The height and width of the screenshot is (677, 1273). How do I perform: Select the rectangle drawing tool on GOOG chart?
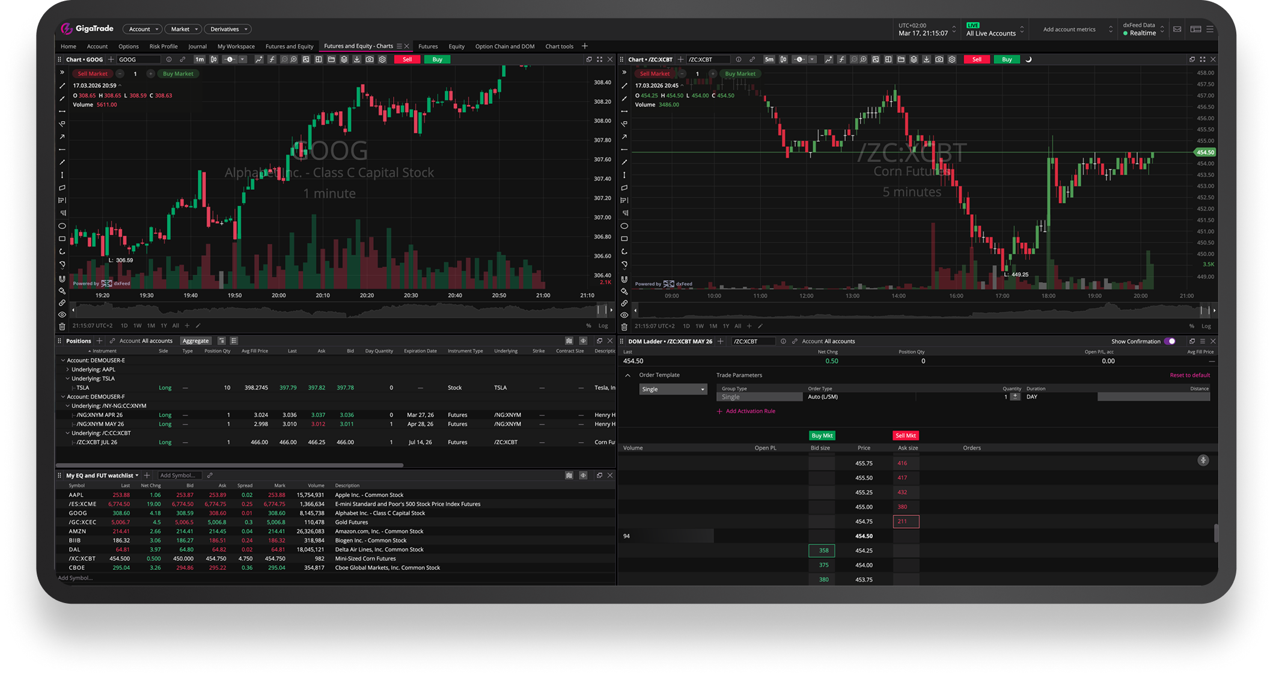pyautogui.click(x=62, y=239)
